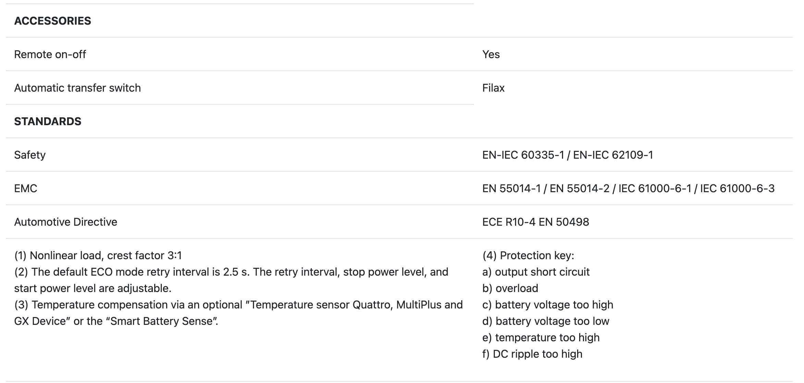Click the EMC row label
The width and height of the screenshot is (804, 383).
point(26,188)
